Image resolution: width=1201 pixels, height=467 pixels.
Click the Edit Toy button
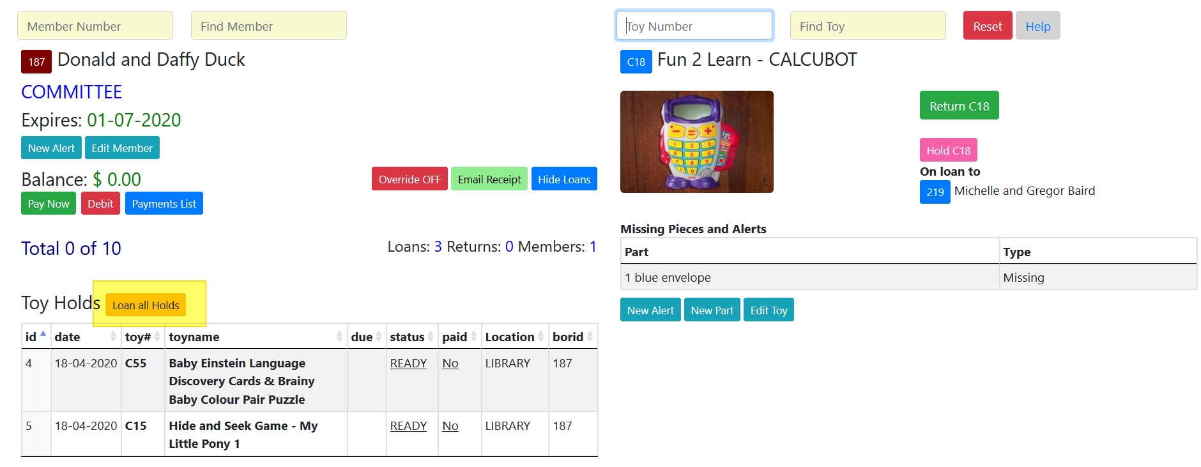769,310
